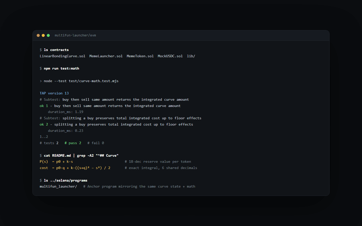This screenshot has width=362, height=226.
Task: Click 'duration_ms: 1.19' value
Action: click(x=66, y=112)
